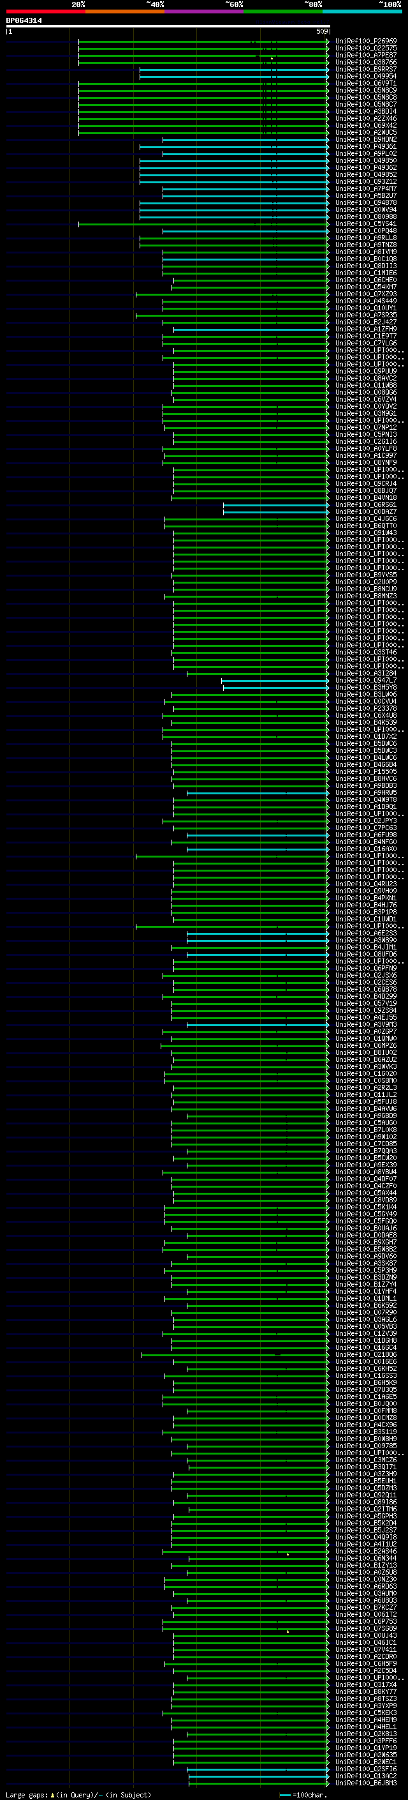Click the cyan alignment bar of UniRef100_Q947L7
This screenshot has width=408, height=1800.
275,680
